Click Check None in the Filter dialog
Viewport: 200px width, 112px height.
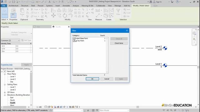[119, 43]
